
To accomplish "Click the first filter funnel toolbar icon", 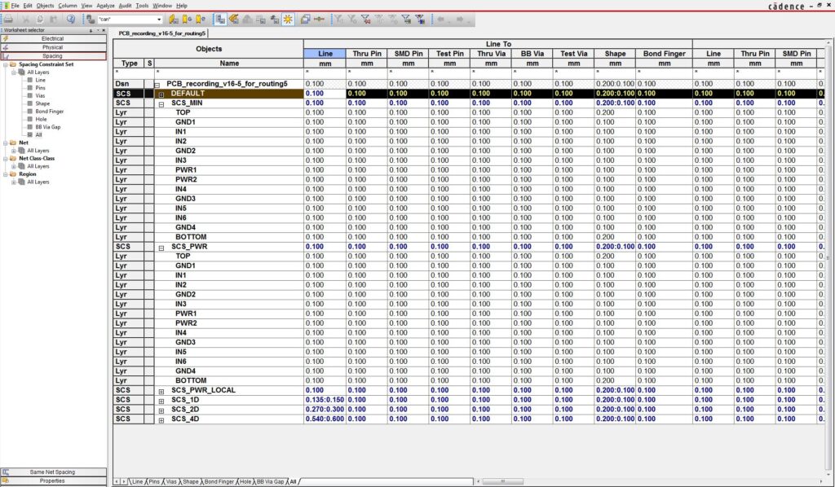I will [x=338, y=19].
